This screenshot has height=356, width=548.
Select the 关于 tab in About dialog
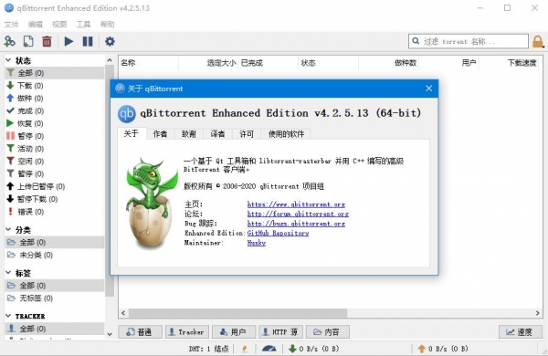(x=132, y=133)
